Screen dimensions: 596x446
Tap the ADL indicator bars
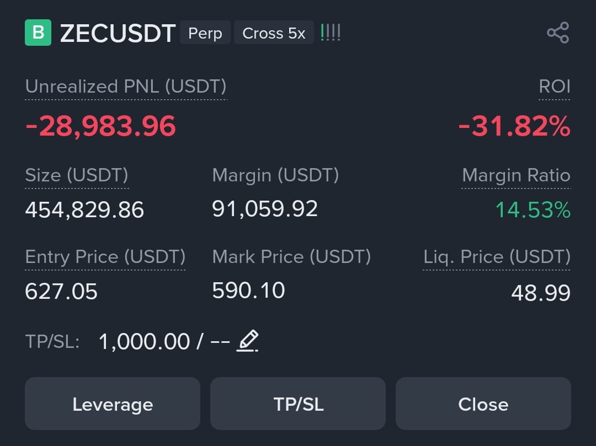(331, 33)
